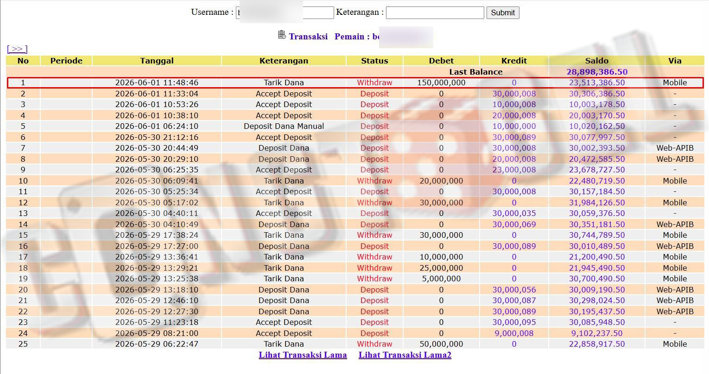
Task: Click the clipboard icon beside Transaksi
Action: 282,35
